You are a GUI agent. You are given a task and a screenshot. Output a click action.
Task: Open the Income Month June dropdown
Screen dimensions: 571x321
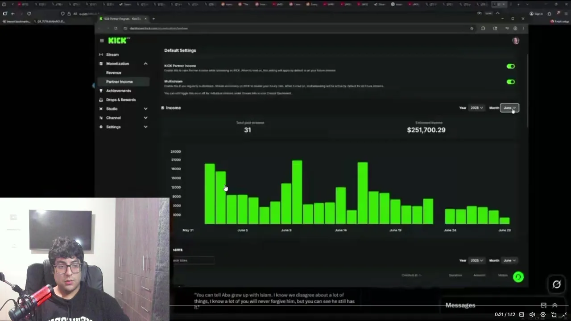(509, 108)
